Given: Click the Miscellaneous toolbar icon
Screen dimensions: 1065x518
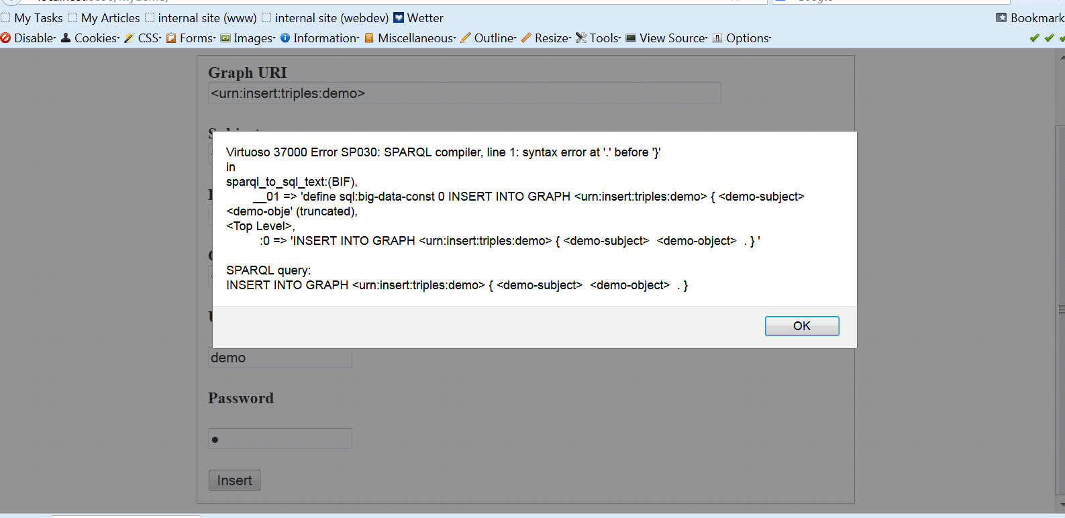Looking at the screenshot, I should [369, 38].
